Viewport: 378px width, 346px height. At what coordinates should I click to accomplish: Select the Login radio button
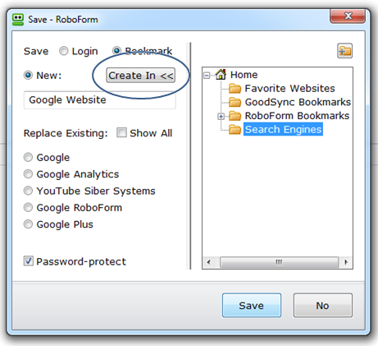point(64,51)
